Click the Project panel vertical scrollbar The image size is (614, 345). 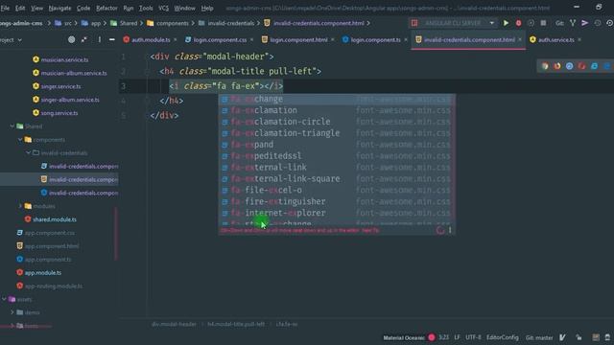pyautogui.click(x=116, y=234)
